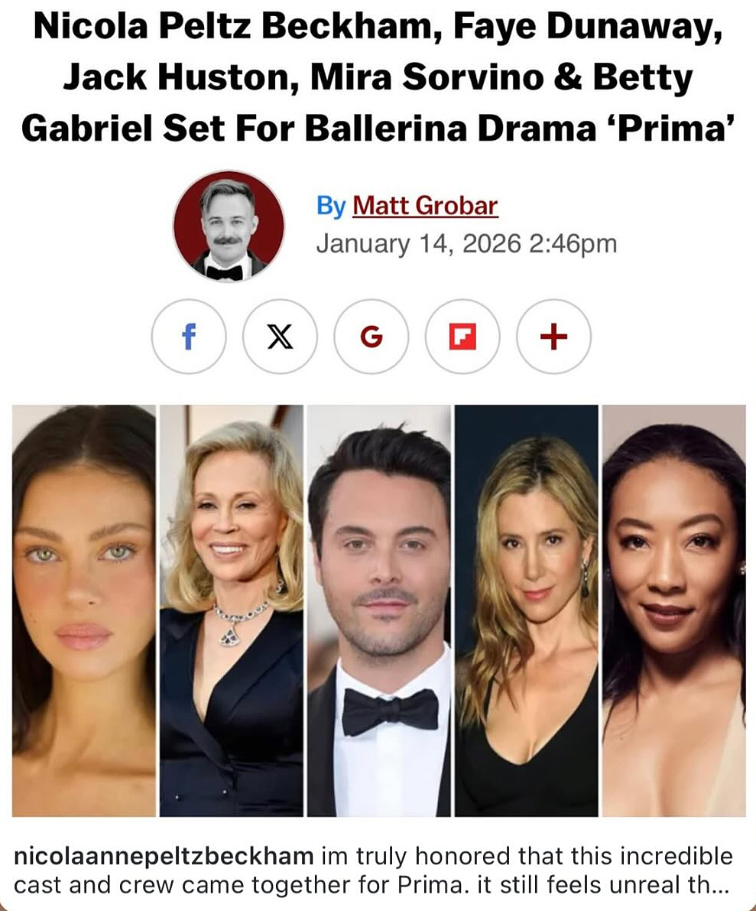Click the first cast portrait on left
The width and height of the screenshot is (756, 911).
(84, 610)
